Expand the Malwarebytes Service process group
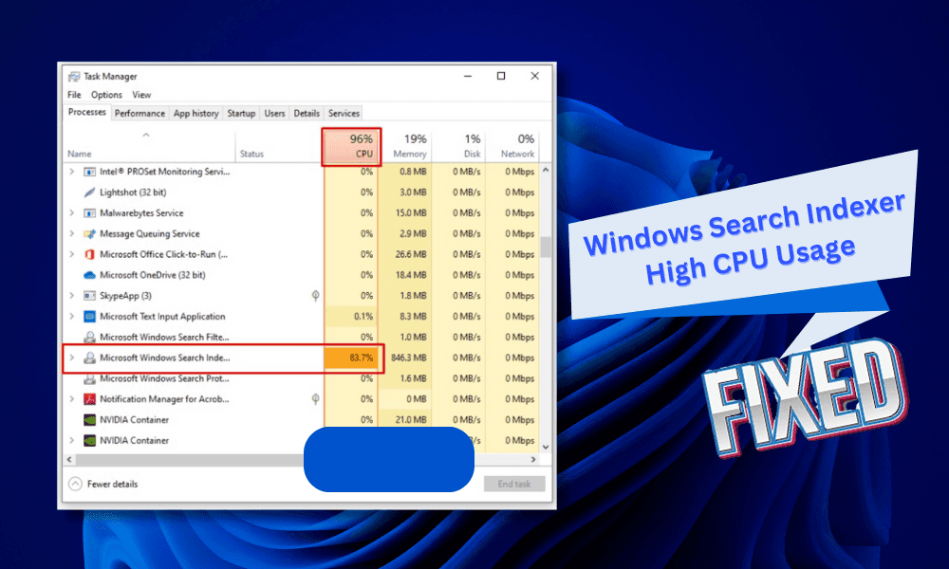The height and width of the screenshot is (569, 949). (x=71, y=212)
